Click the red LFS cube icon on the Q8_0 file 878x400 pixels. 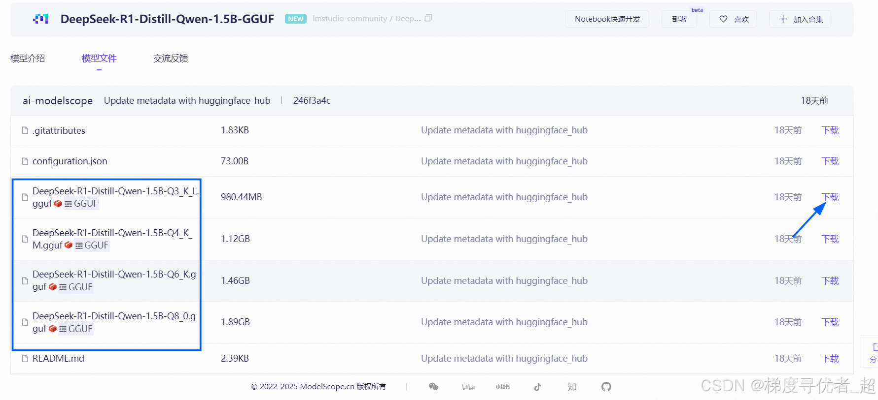click(x=53, y=329)
